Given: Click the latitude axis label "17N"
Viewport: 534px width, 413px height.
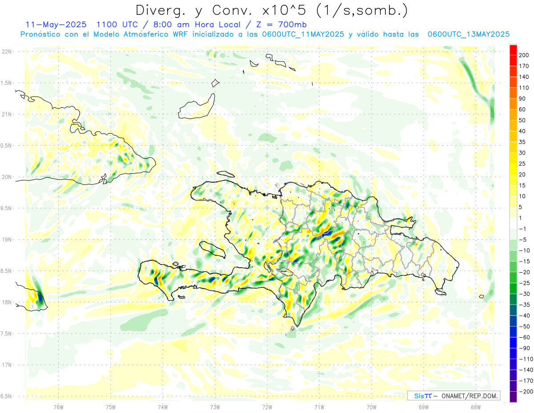Looking at the screenshot, I should 7,365.
